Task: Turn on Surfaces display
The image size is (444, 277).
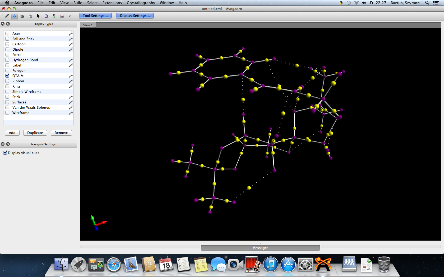Action: (x=7, y=102)
